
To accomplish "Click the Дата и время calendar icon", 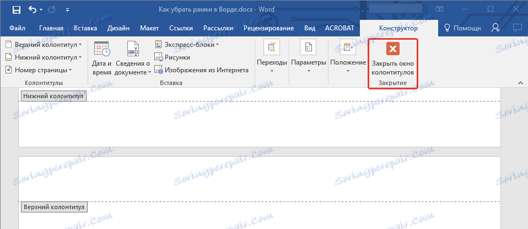I will click(x=102, y=49).
